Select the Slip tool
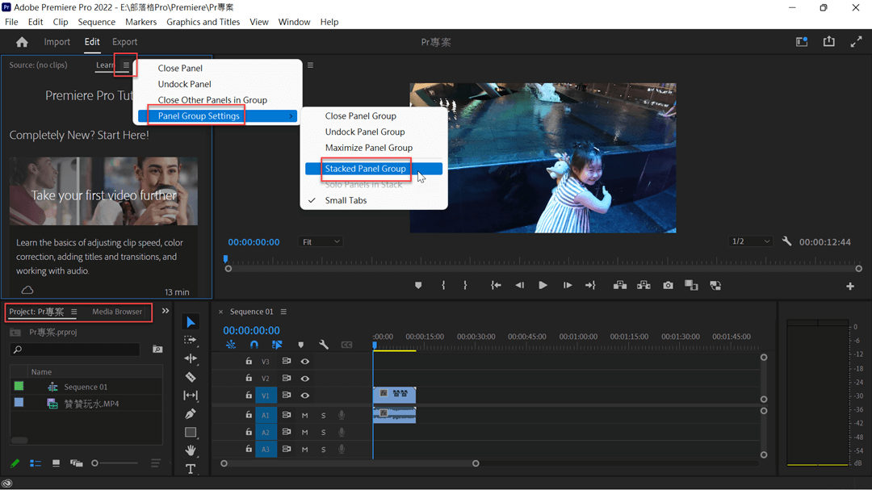This screenshot has width=872, height=490. coord(191,396)
